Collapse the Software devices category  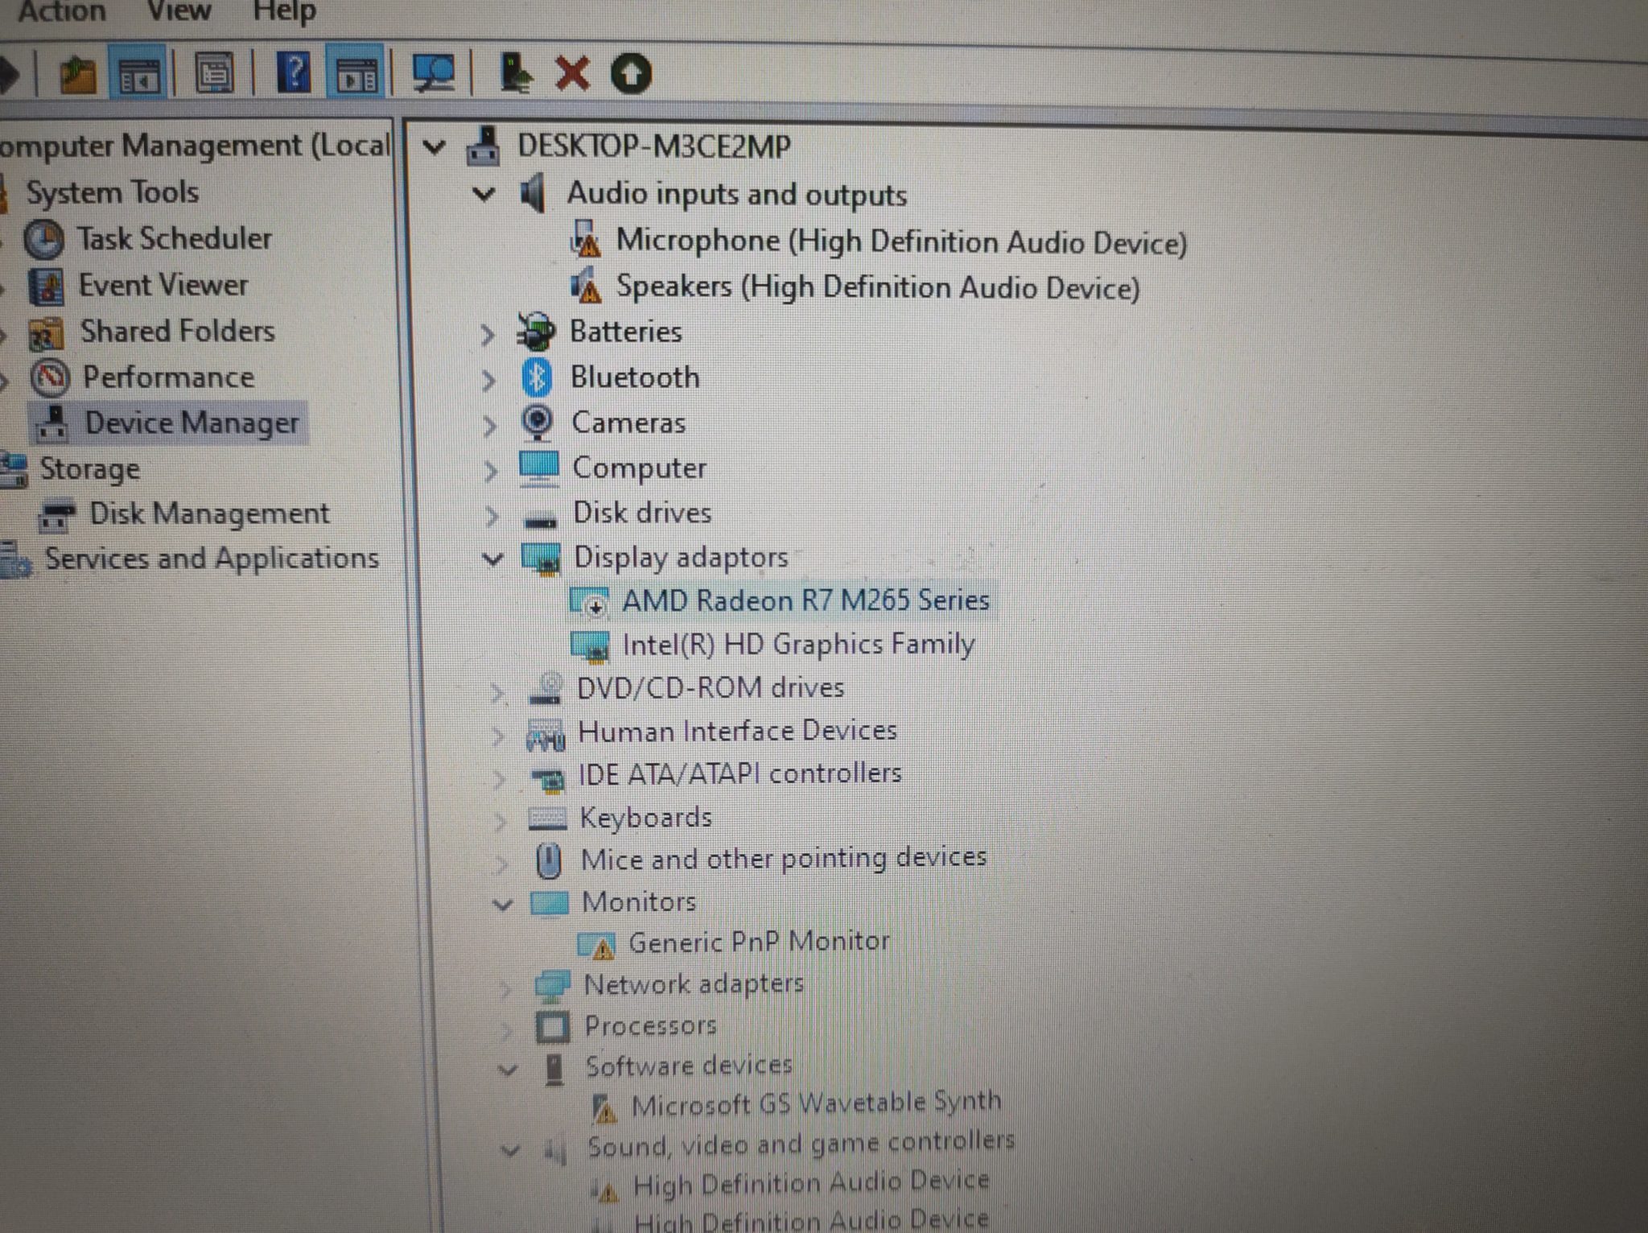507,1070
